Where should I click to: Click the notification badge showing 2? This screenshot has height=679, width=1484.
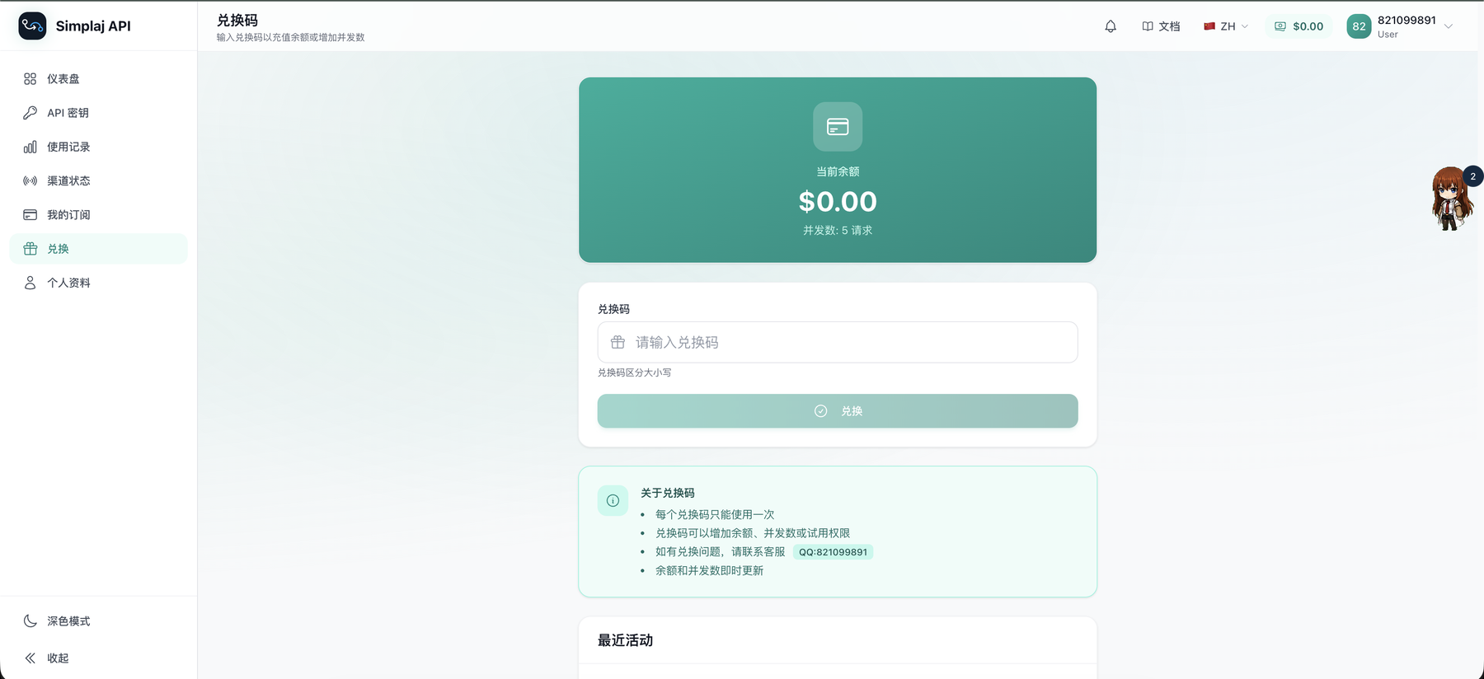pos(1472,176)
